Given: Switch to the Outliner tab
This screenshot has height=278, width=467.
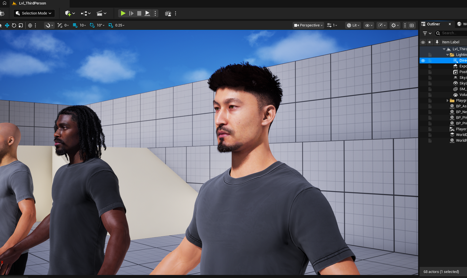Looking at the screenshot, I should tap(433, 24).
